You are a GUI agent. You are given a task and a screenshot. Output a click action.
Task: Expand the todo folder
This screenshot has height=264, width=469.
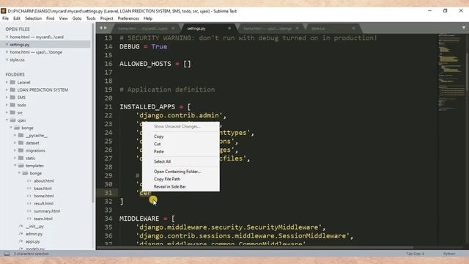pyautogui.click(x=7, y=105)
